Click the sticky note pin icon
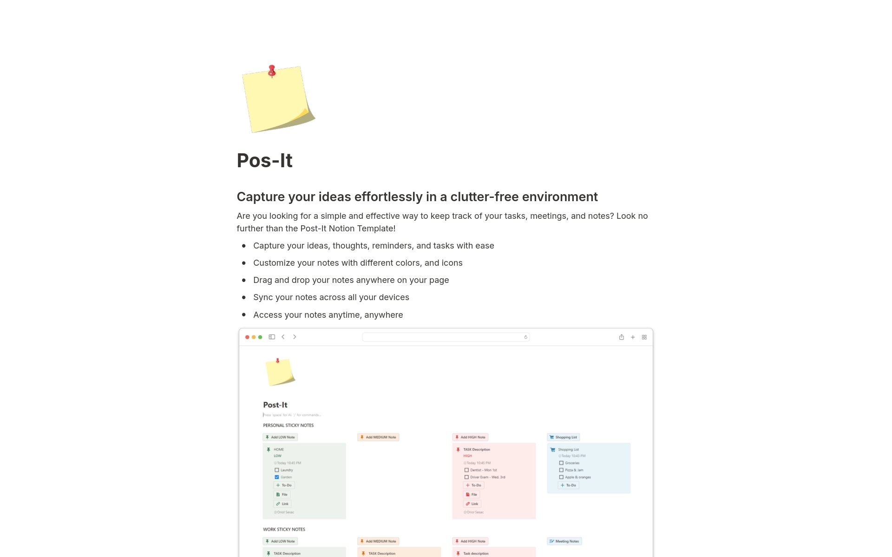The width and height of the screenshot is (892, 557). pyautogui.click(x=271, y=69)
